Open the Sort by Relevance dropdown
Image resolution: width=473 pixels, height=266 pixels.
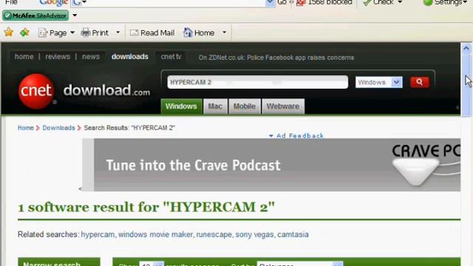300,265
